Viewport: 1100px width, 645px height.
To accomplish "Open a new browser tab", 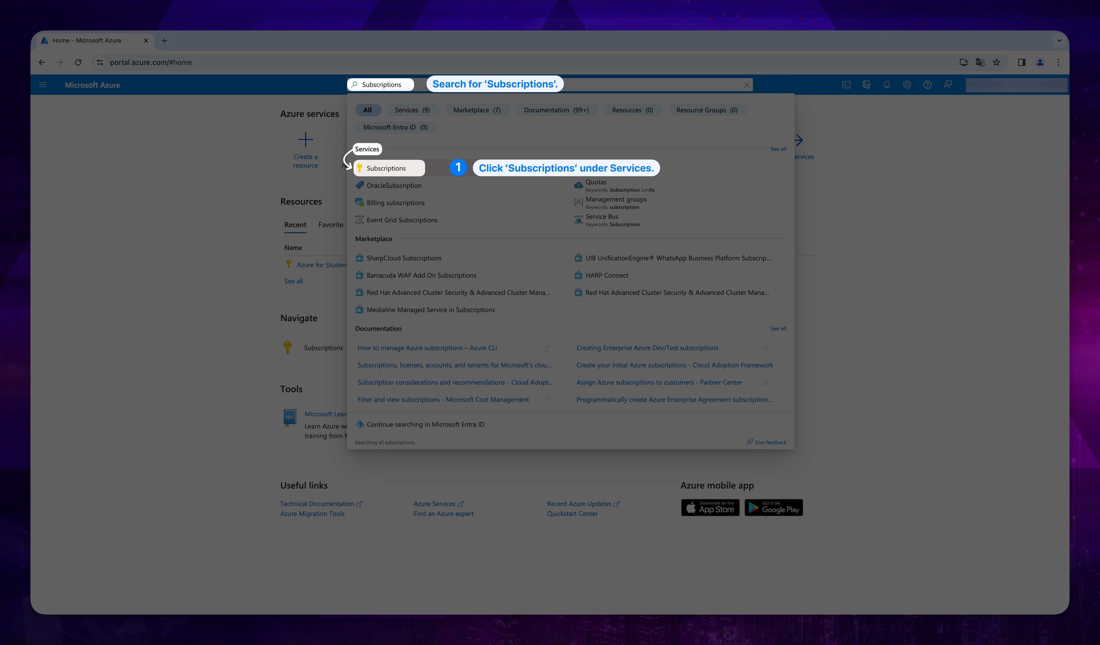I will (x=164, y=41).
